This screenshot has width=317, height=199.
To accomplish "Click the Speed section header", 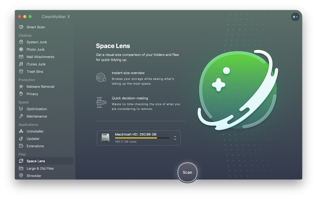I will pos(23,102).
